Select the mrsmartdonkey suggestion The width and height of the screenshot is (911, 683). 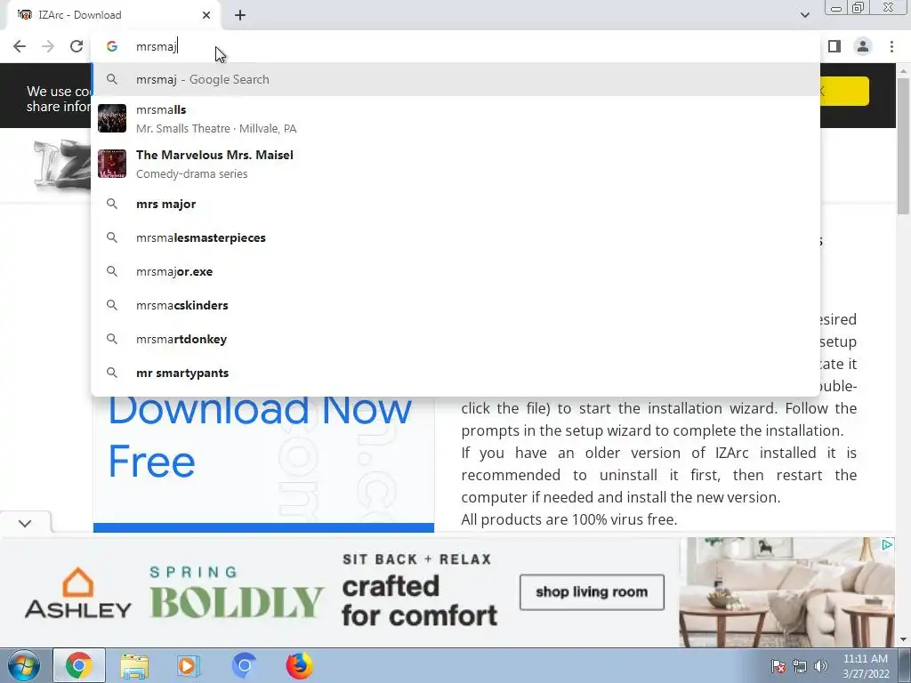(x=455, y=339)
